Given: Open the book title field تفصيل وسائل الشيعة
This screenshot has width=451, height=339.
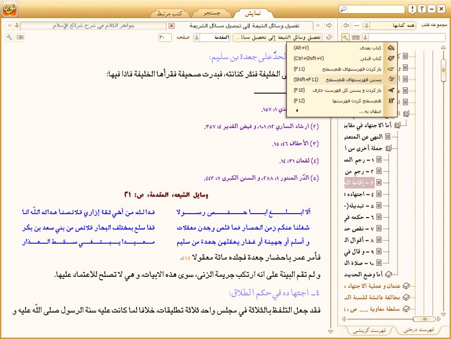Looking at the screenshot, I should (x=278, y=38).
